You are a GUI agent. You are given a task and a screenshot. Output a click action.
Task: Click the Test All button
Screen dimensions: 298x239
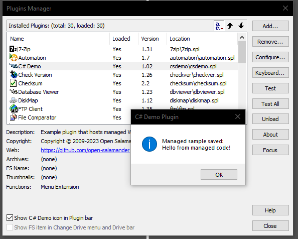click(x=270, y=104)
